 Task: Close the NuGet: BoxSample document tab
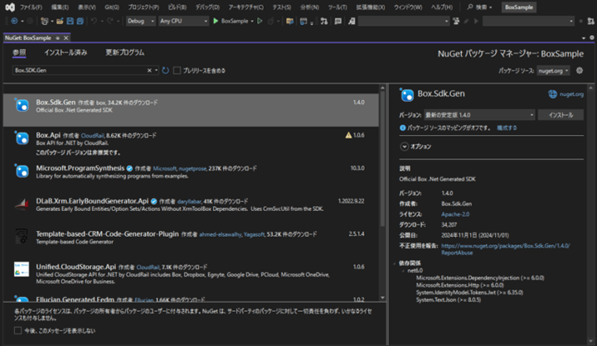(66, 37)
